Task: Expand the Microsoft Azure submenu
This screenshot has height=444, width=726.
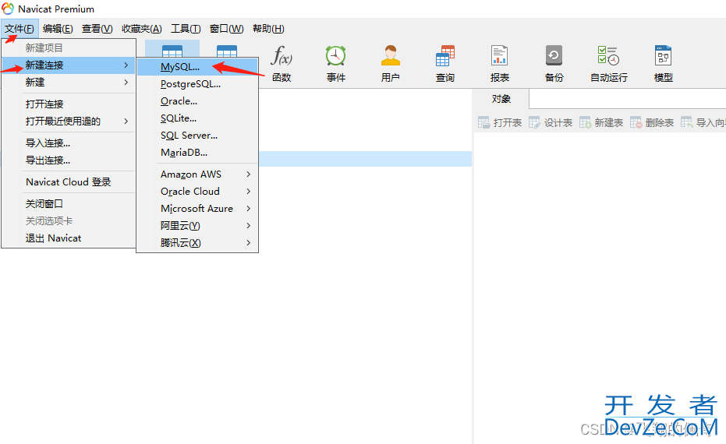Action: coord(197,209)
